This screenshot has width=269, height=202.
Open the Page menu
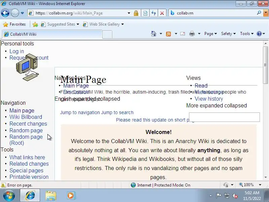[210, 34]
